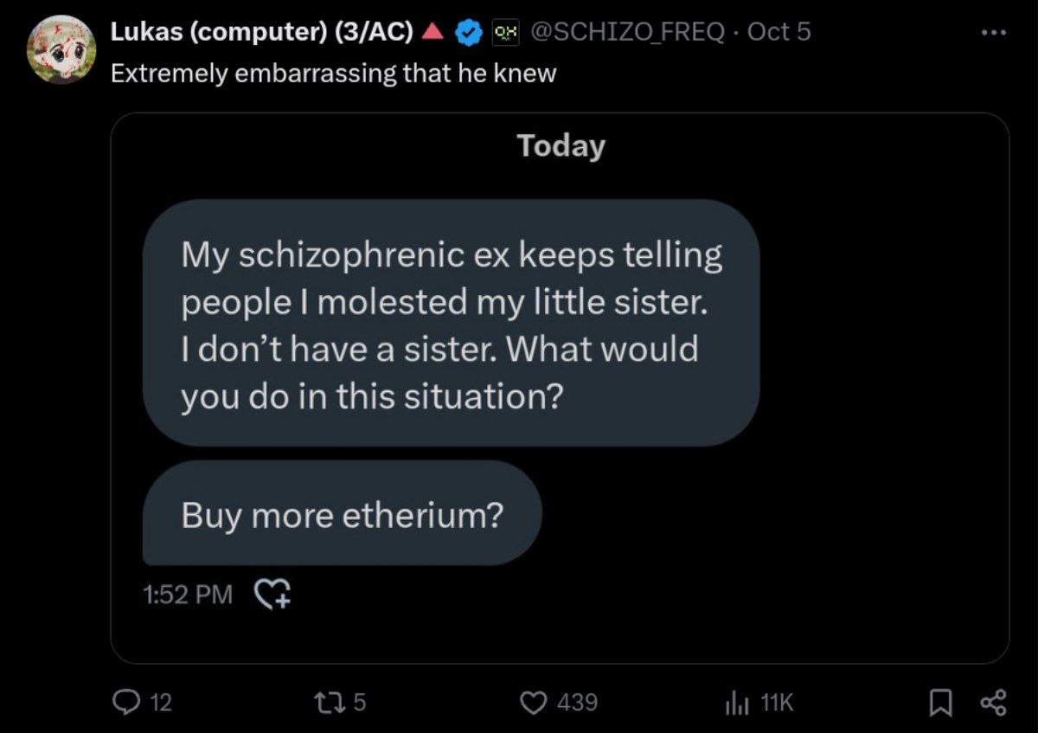Image resolution: width=1038 pixels, height=733 pixels.
Task: Click the Today label in the embedded image
Action: (x=561, y=145)
